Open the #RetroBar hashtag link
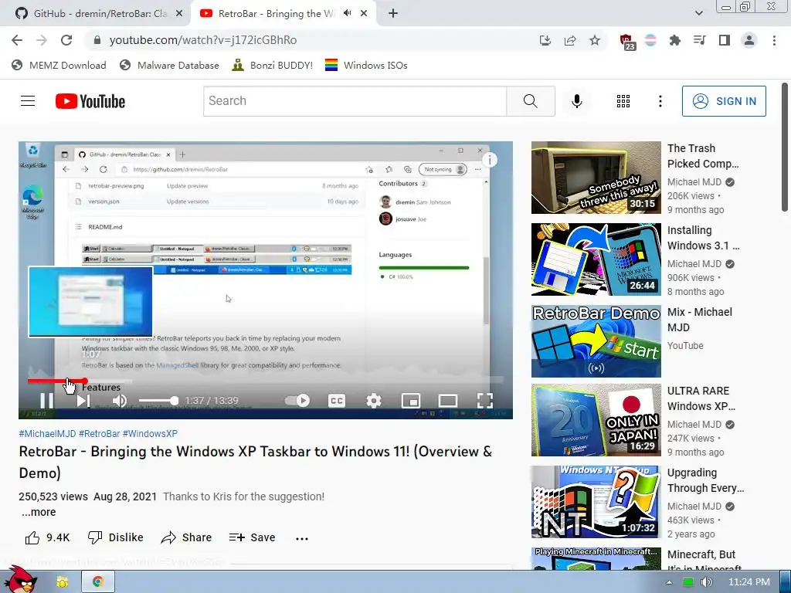Screen dimensions: 791x593 tap(100, 434)
